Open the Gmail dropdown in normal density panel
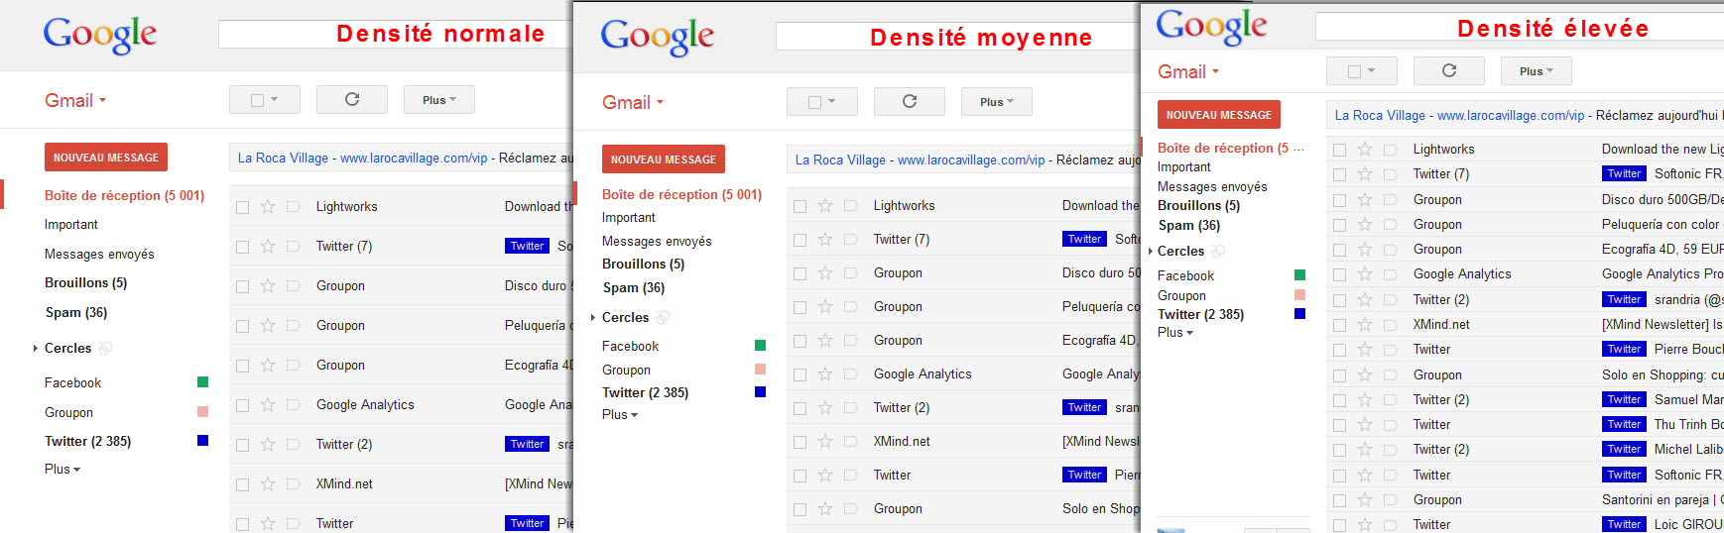The width and height of the screenshot is (1724, 533). (x=75, y=100)
